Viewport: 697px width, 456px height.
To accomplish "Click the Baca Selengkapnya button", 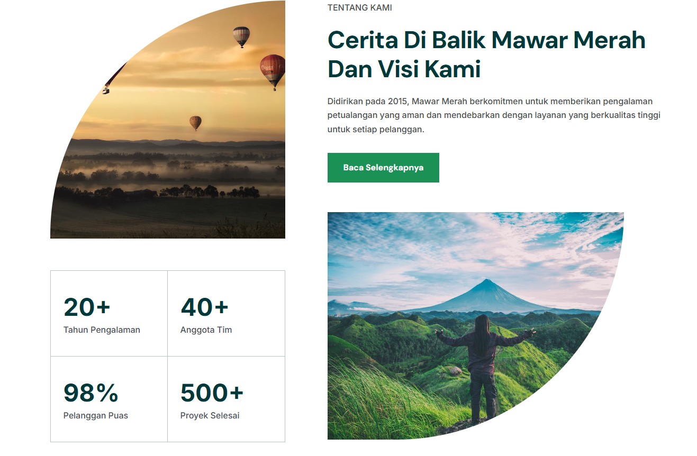I will 383,168.
